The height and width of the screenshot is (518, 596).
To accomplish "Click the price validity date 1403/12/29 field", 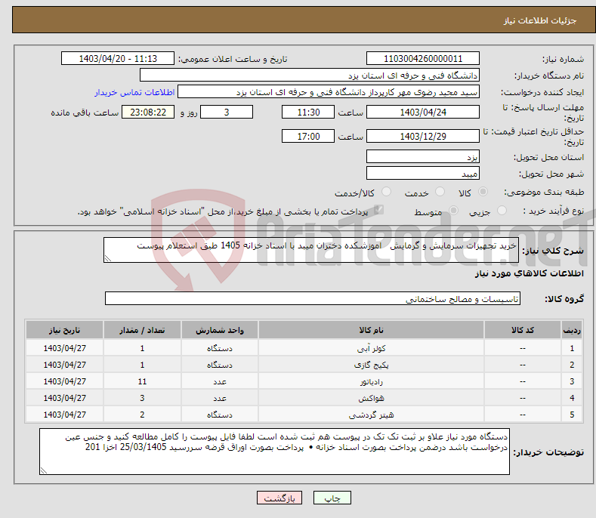I will [x=423, y=136].
